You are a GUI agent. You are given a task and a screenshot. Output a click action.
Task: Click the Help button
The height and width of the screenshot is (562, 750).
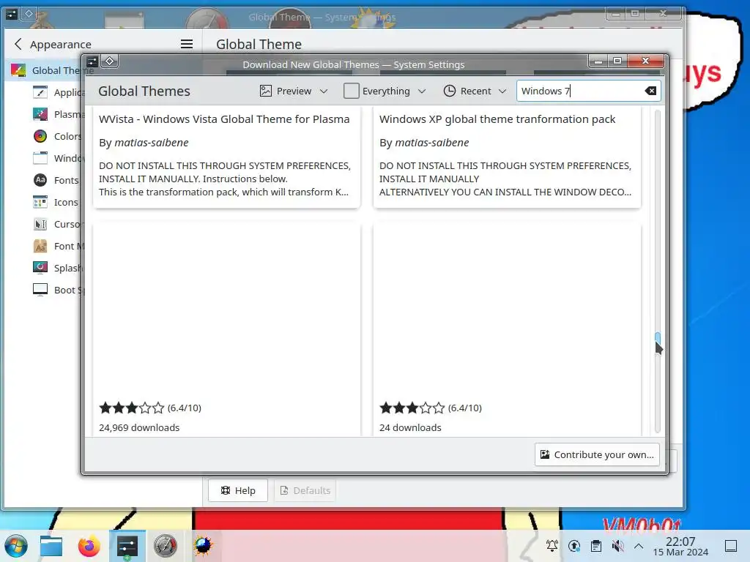238,490
